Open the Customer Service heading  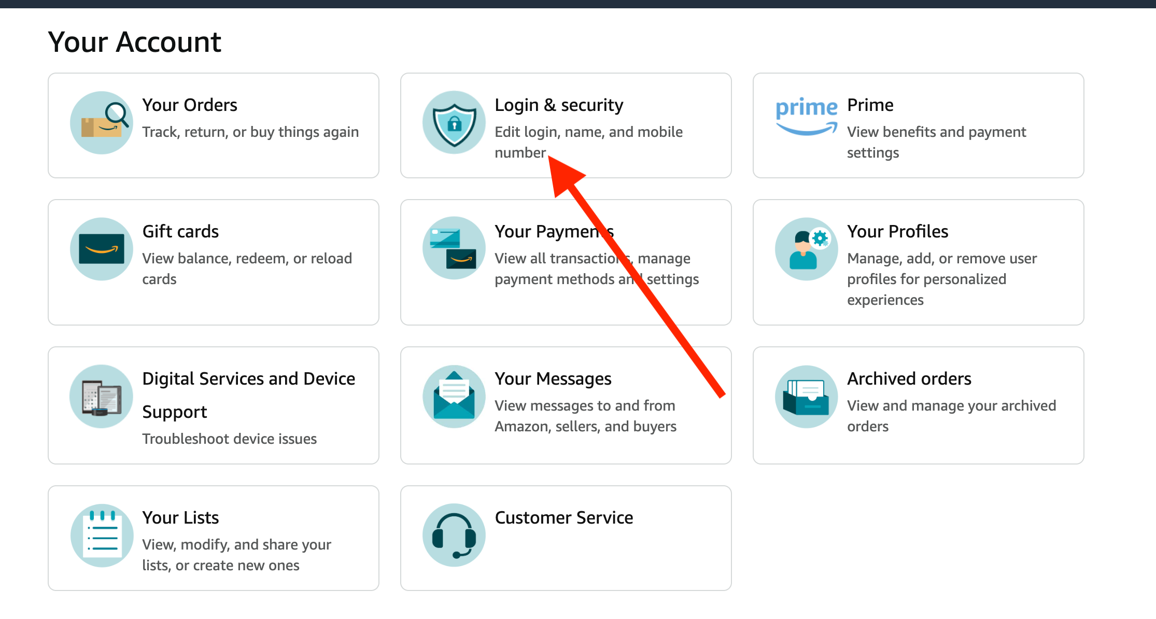click(564, 517)
